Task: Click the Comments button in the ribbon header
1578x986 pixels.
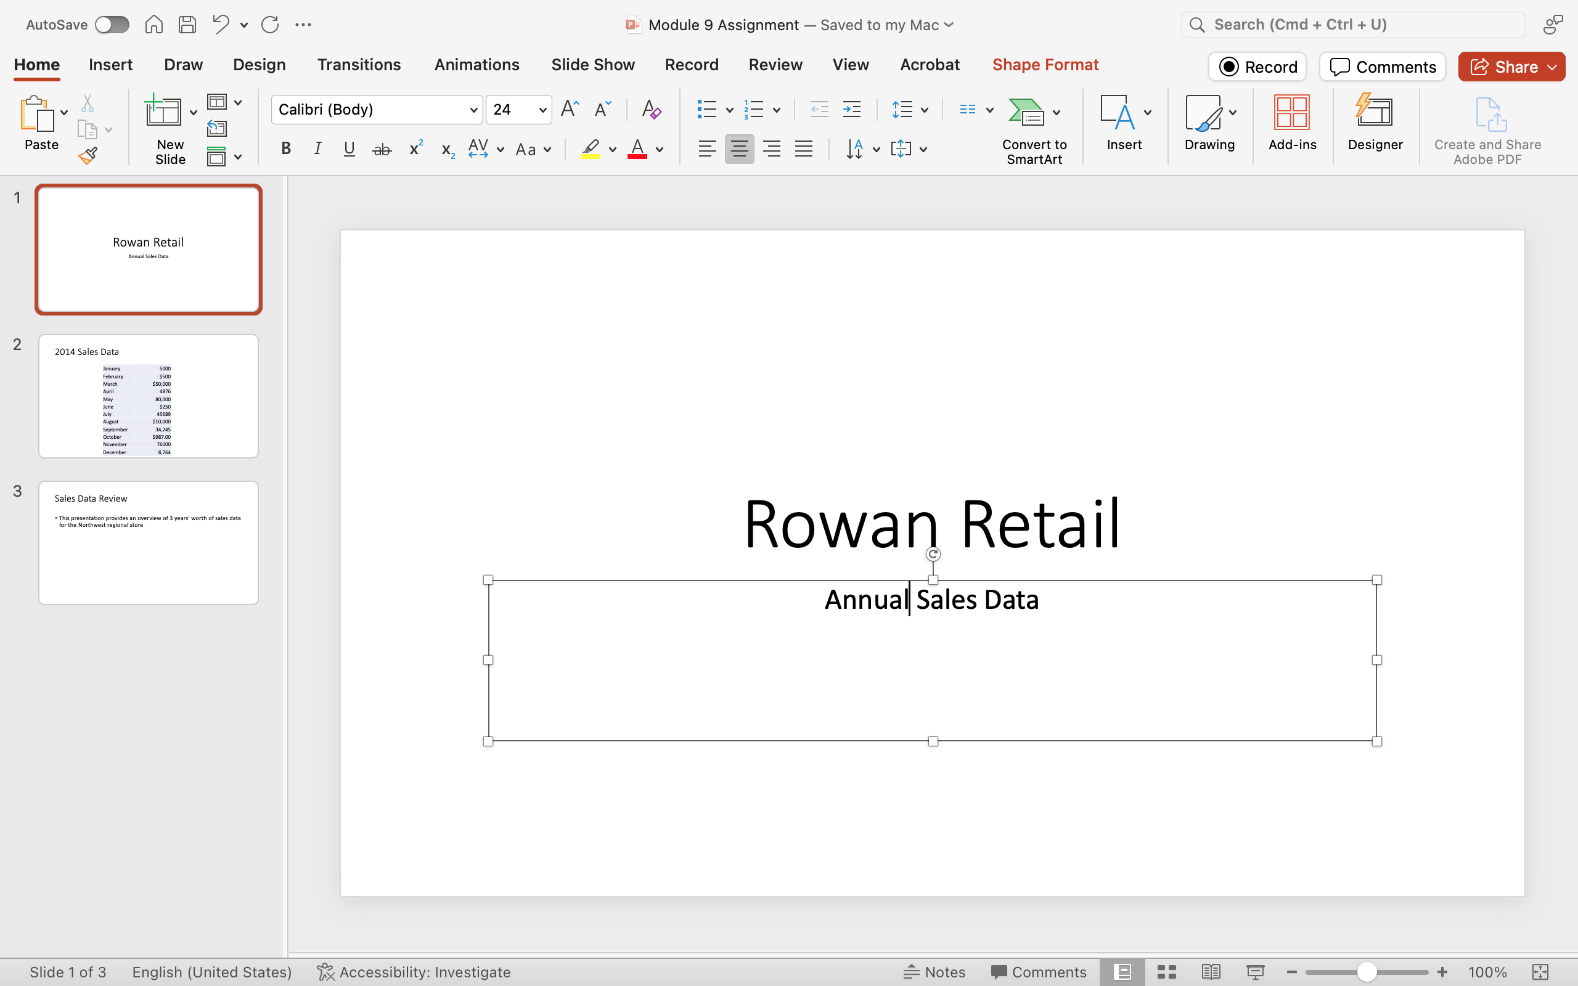Action: [x=1383, y=67]
